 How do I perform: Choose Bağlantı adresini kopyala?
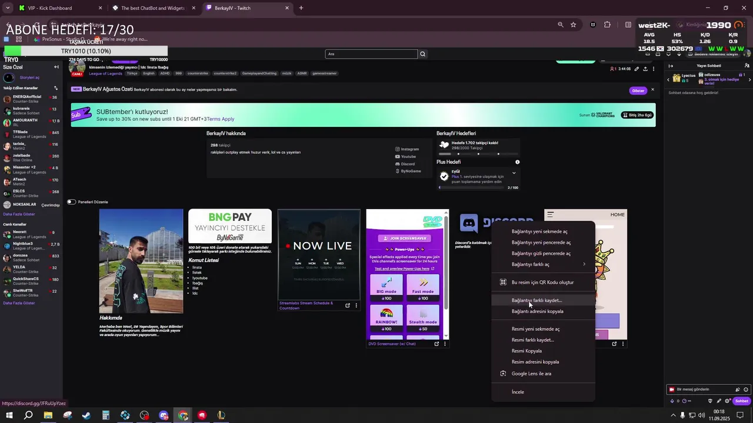pyautogui.click(x=543, y=311)
